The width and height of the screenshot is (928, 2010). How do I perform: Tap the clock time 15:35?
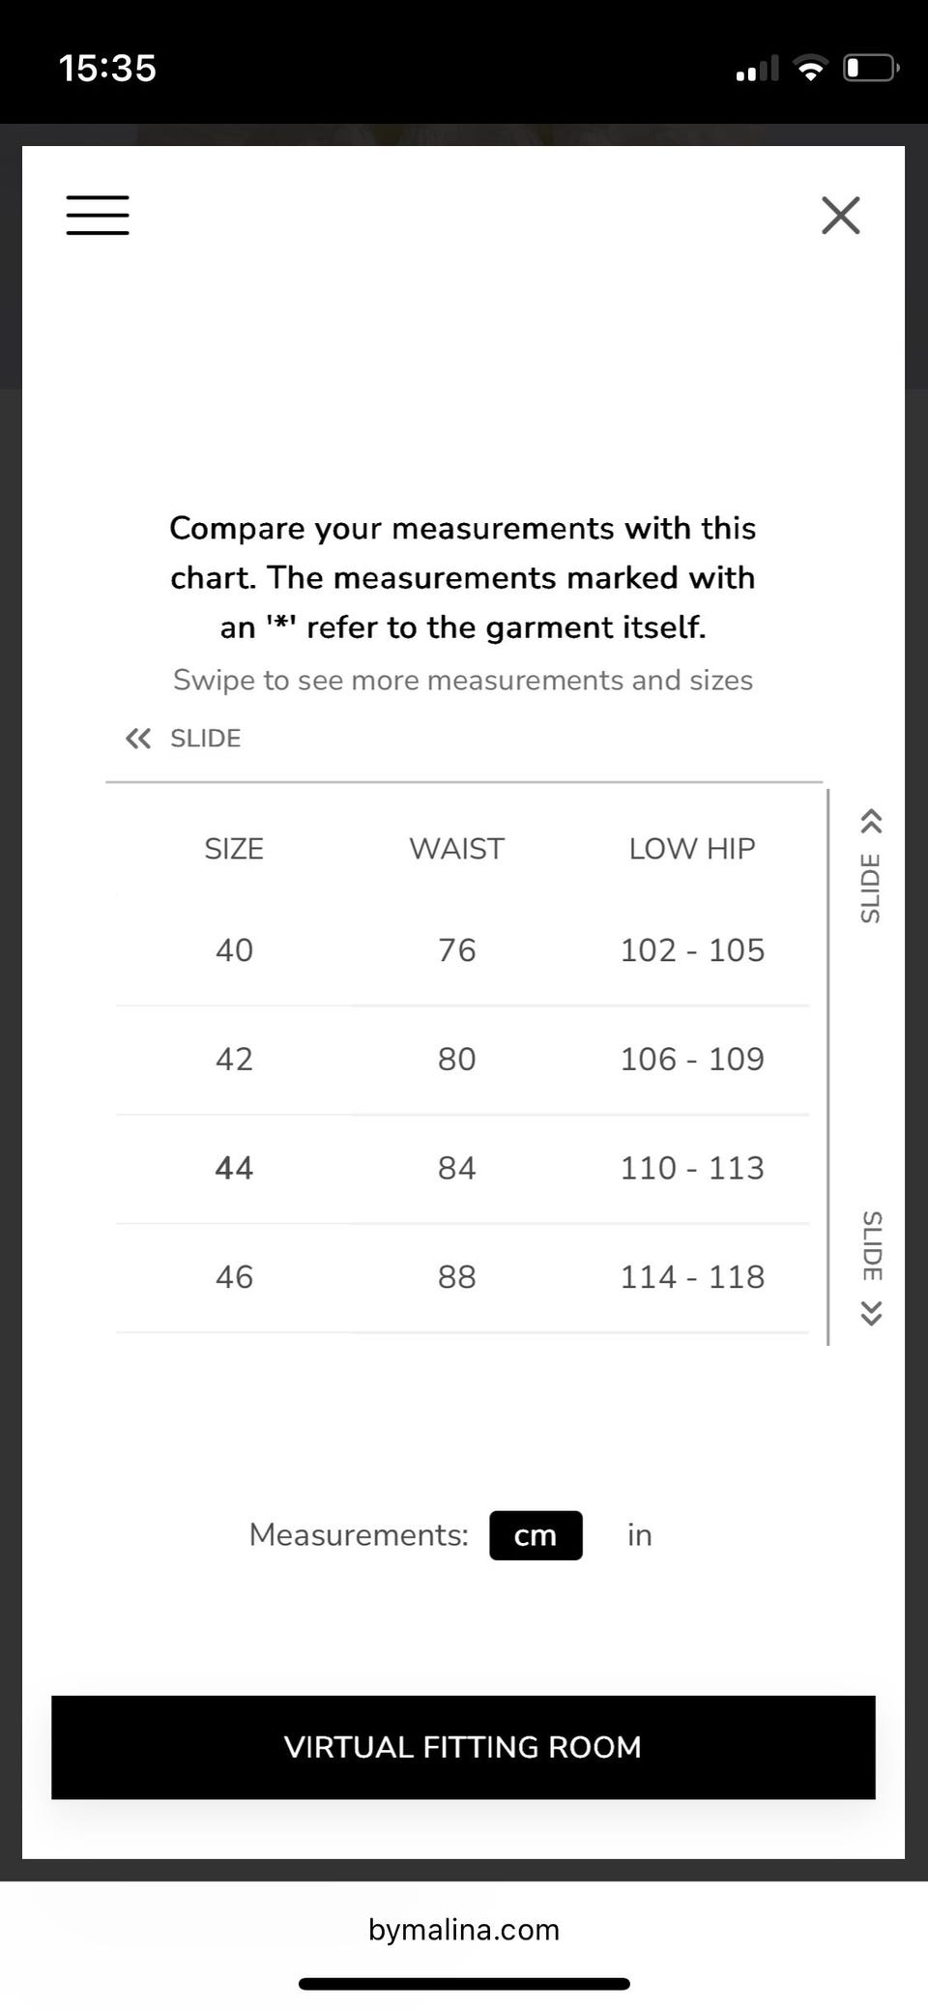(107, 68)
